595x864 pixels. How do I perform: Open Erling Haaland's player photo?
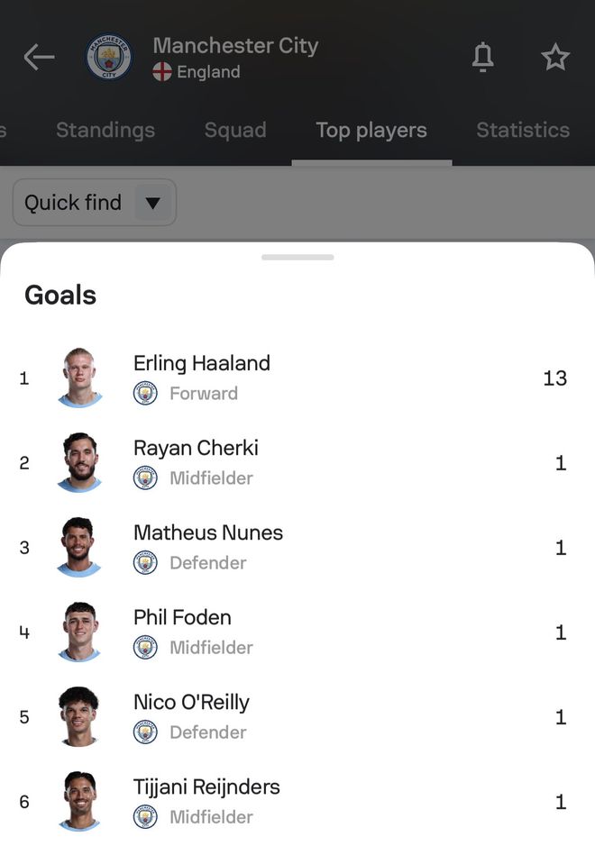click(79, 377)
